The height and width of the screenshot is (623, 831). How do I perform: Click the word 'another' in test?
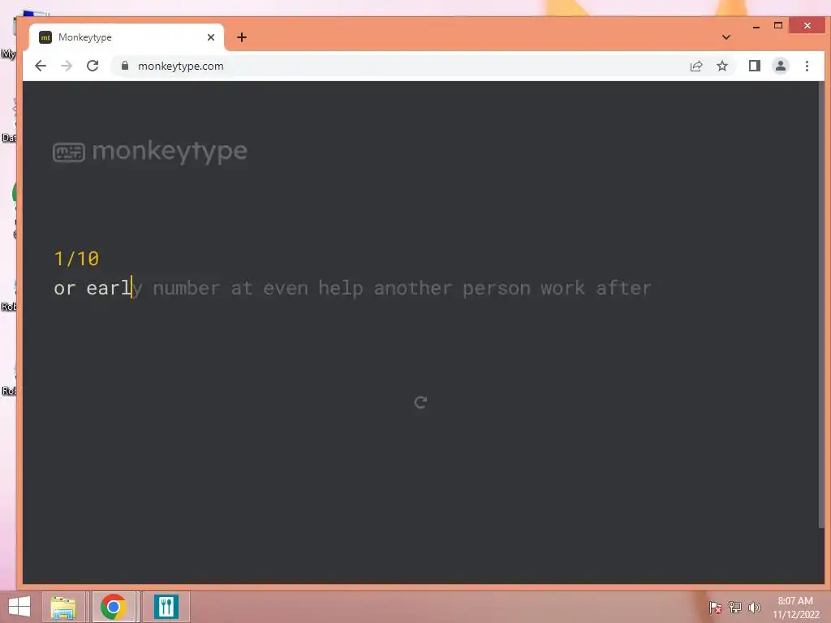(413, 288)
